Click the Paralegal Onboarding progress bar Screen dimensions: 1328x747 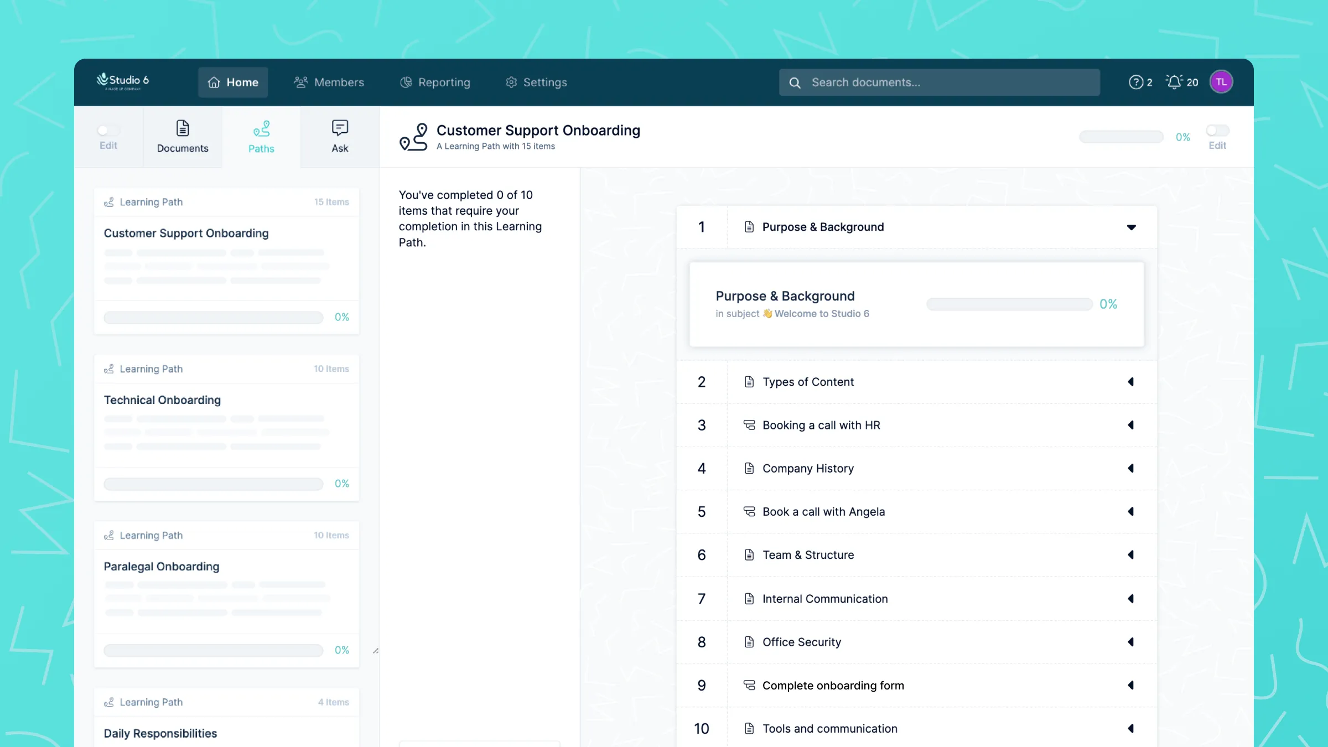tap(213, 650)
